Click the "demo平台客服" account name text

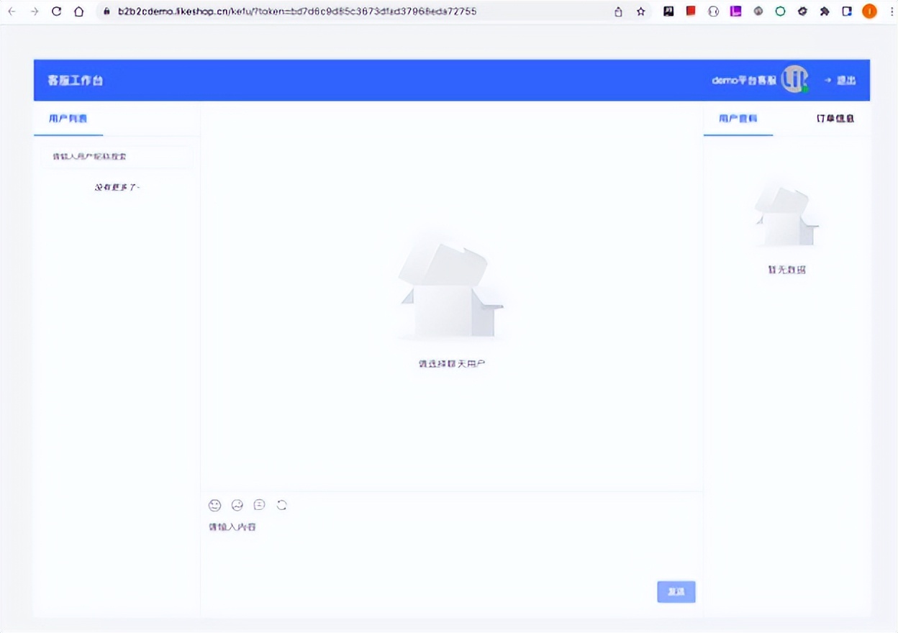(x=744, y=81)
